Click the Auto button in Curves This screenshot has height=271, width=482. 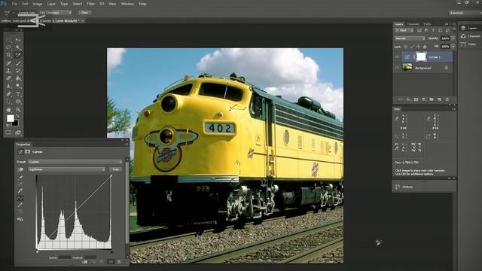pyautogui.click(x=115, y=169)
